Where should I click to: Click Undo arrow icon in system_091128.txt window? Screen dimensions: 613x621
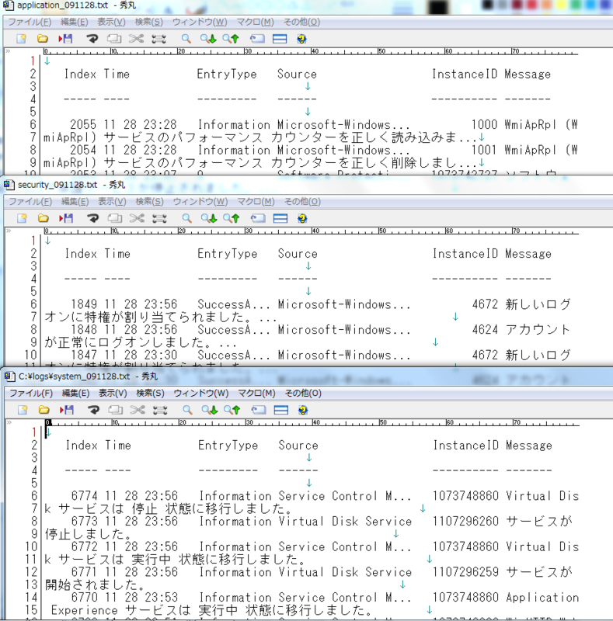point(93,410)
